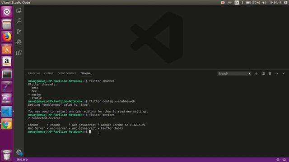289x162 pixels.
Task: Open the sound volume indicator
Action: [264, 3]
